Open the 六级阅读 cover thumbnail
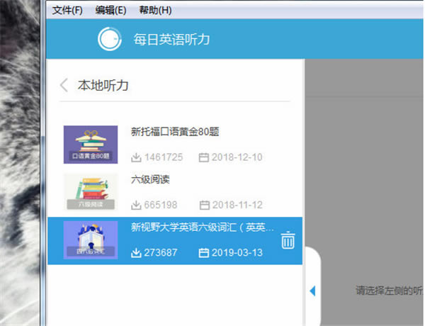This screenshot has width=425, height=326. tap(91, 192)
